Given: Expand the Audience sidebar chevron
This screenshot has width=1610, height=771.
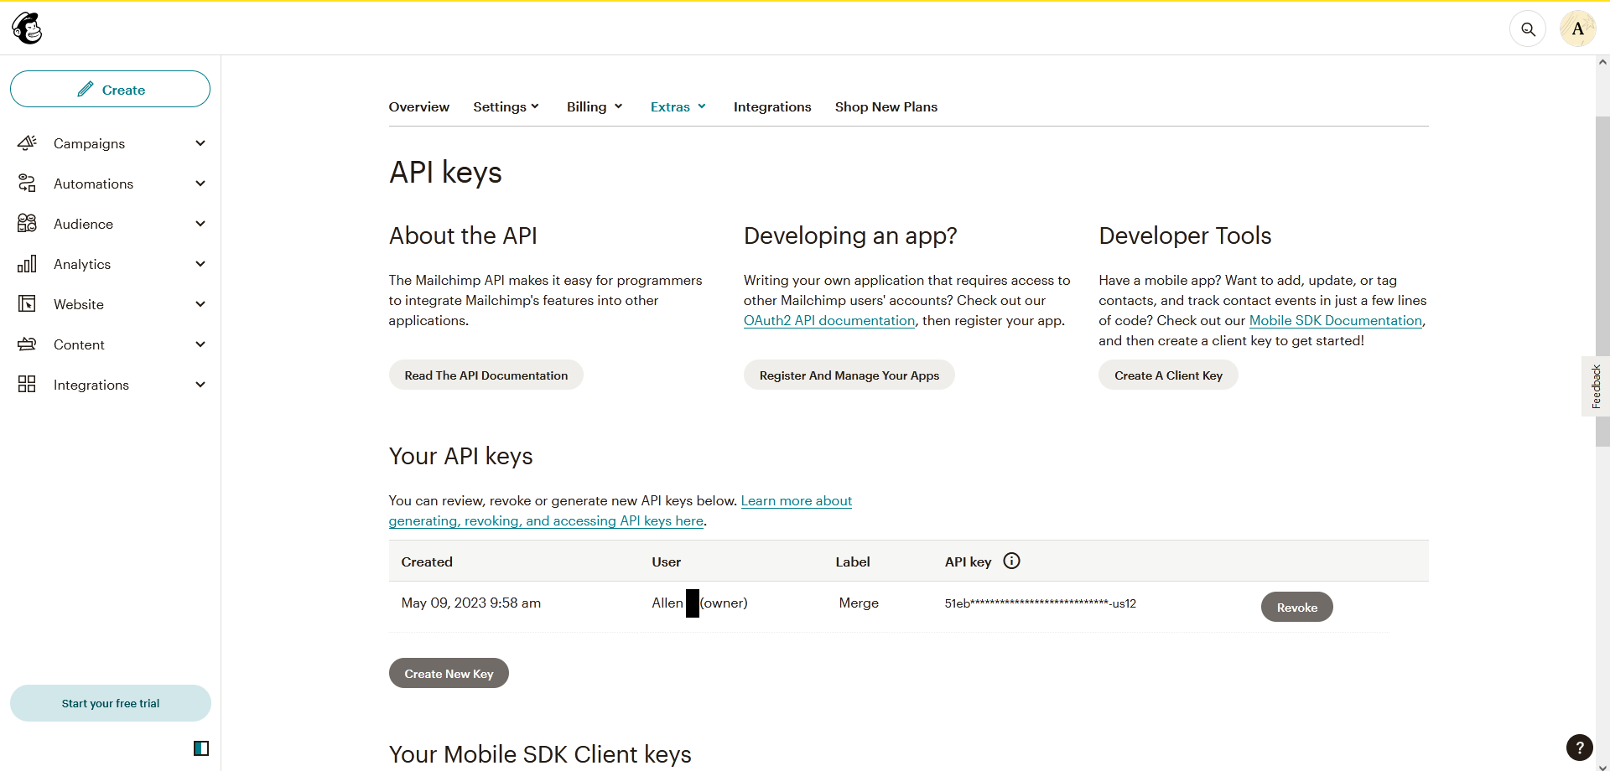Looking at the screenshot, I should 200,224.
